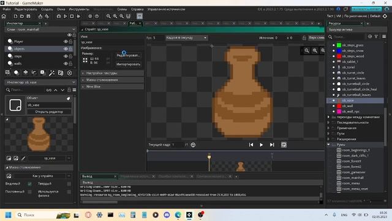Jump to first frame of animation

pyautogui.click(x=251, y=145)
